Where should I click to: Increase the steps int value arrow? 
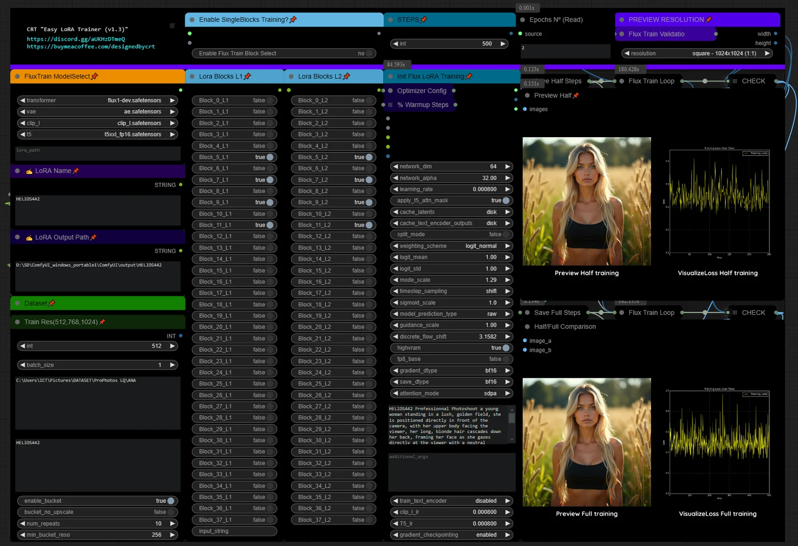pyautogui.click(x=503, y=44)
